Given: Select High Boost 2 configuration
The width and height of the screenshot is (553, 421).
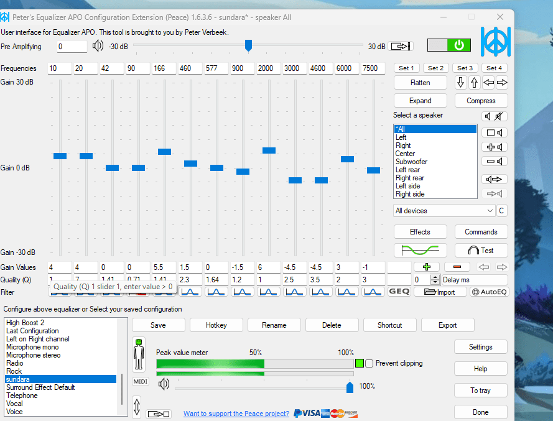Looking at the screenshot, I should (61, 323).
